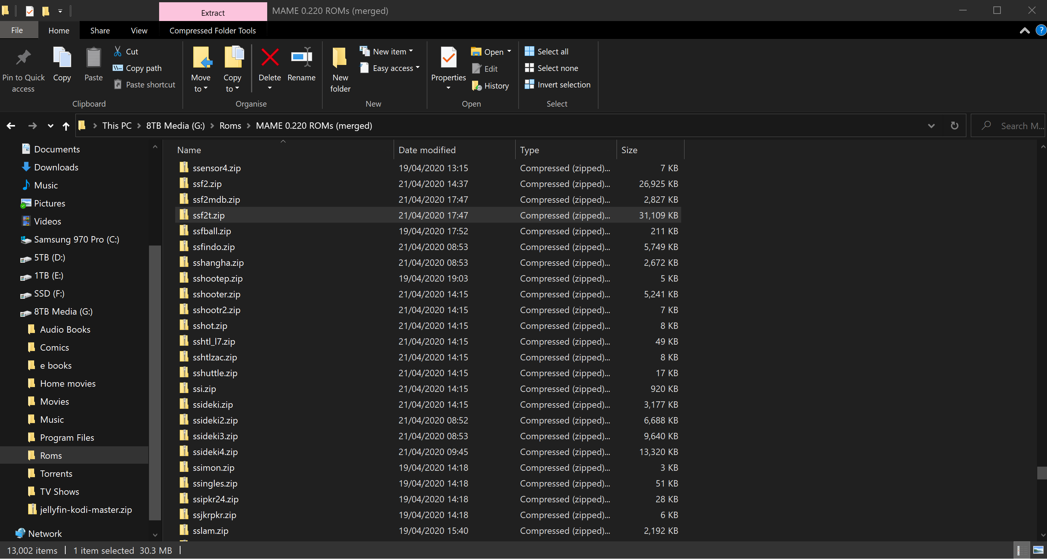The image size is (1047, 559).
Task: Customize Quick Access Toolbar dropdown
Action: [60, 11]
